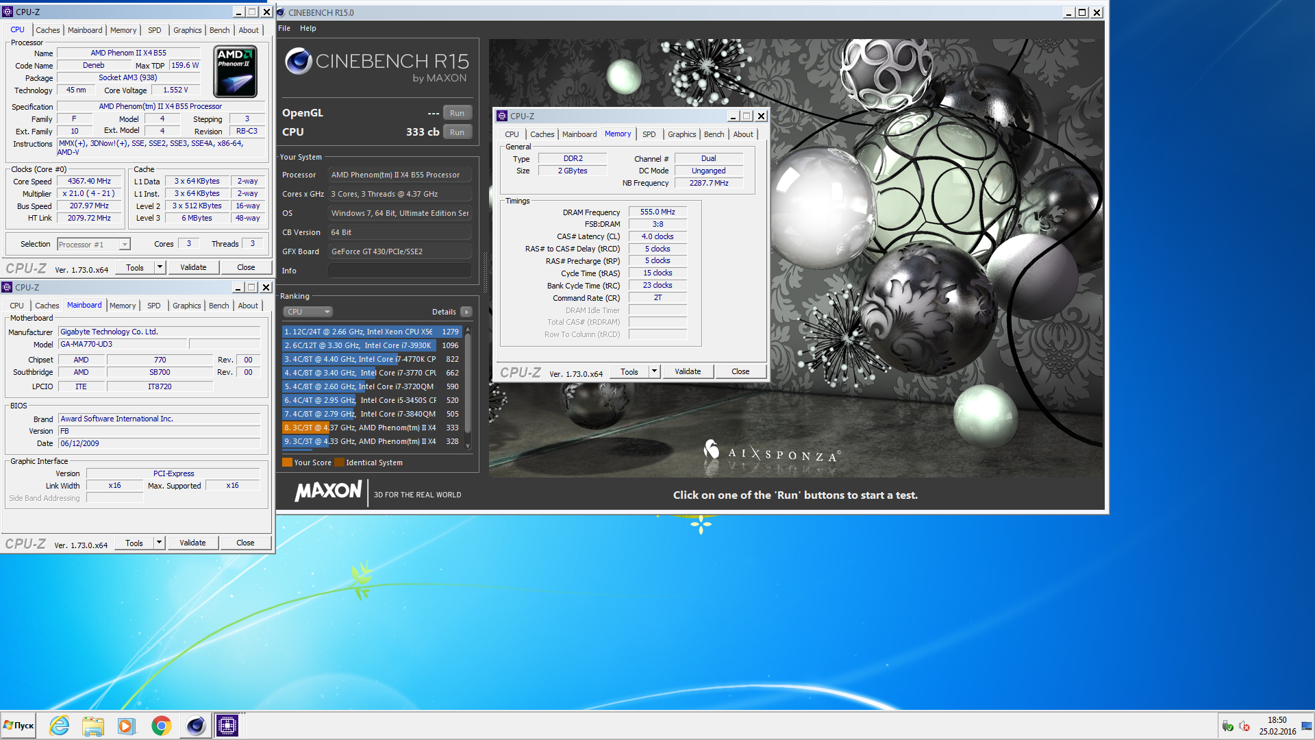This screenshot has width=1315, height=740.
Task: Click Validate in the CPU-Z CPU window
Action: [193, 267]
